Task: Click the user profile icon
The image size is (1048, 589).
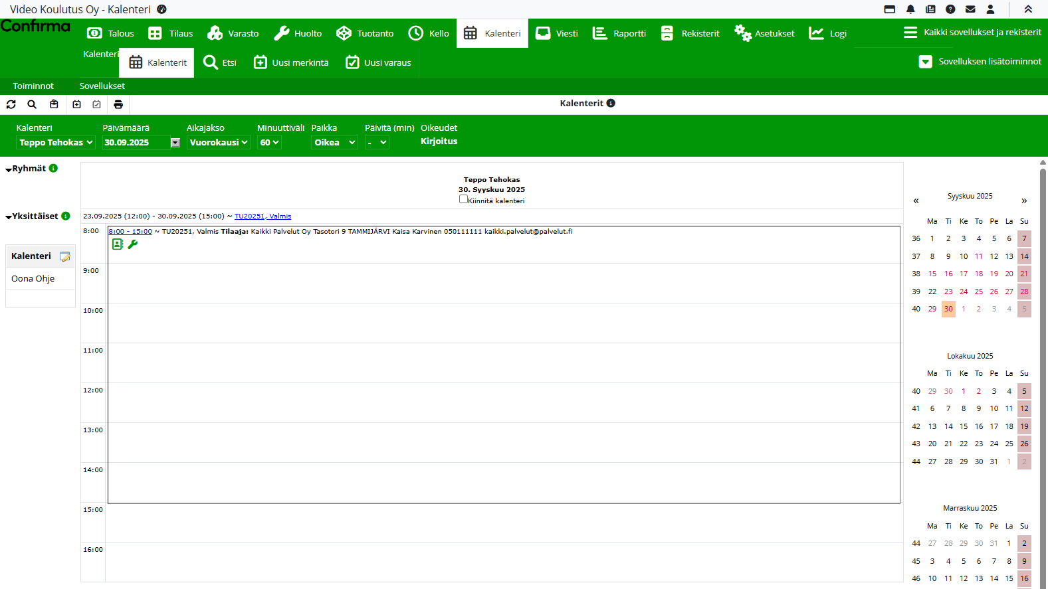Action: (x=990, y=9)
